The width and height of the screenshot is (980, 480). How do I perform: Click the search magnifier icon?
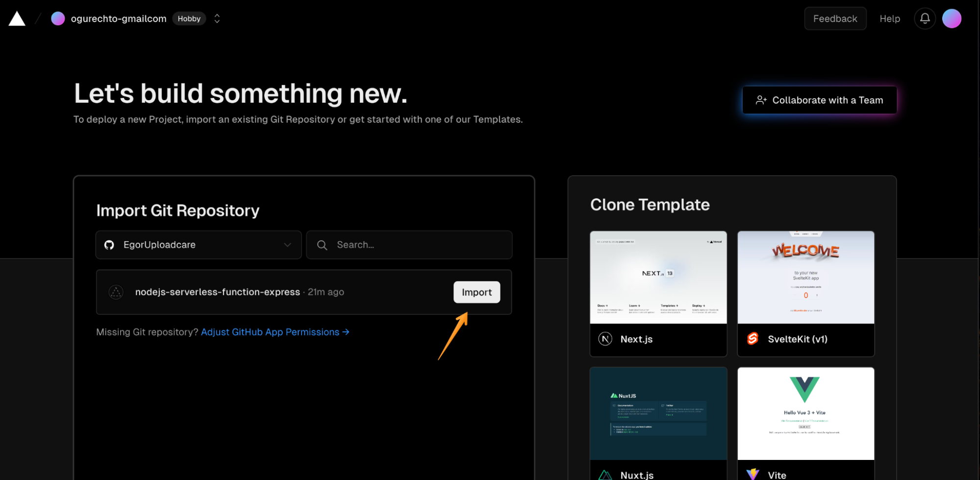322,245
